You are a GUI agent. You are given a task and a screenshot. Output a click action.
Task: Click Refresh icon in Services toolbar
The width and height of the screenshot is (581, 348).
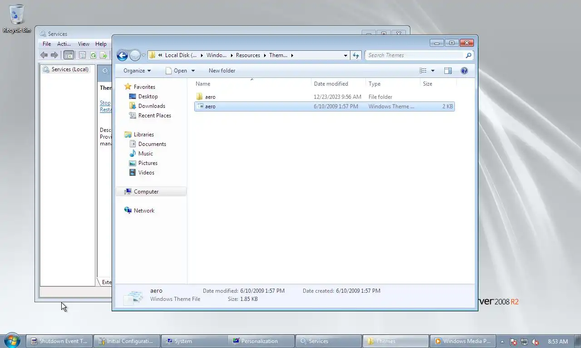(x=93, y=55)
